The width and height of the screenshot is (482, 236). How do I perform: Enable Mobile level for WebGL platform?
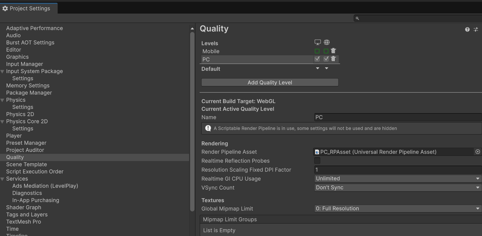tap(326, 51)
